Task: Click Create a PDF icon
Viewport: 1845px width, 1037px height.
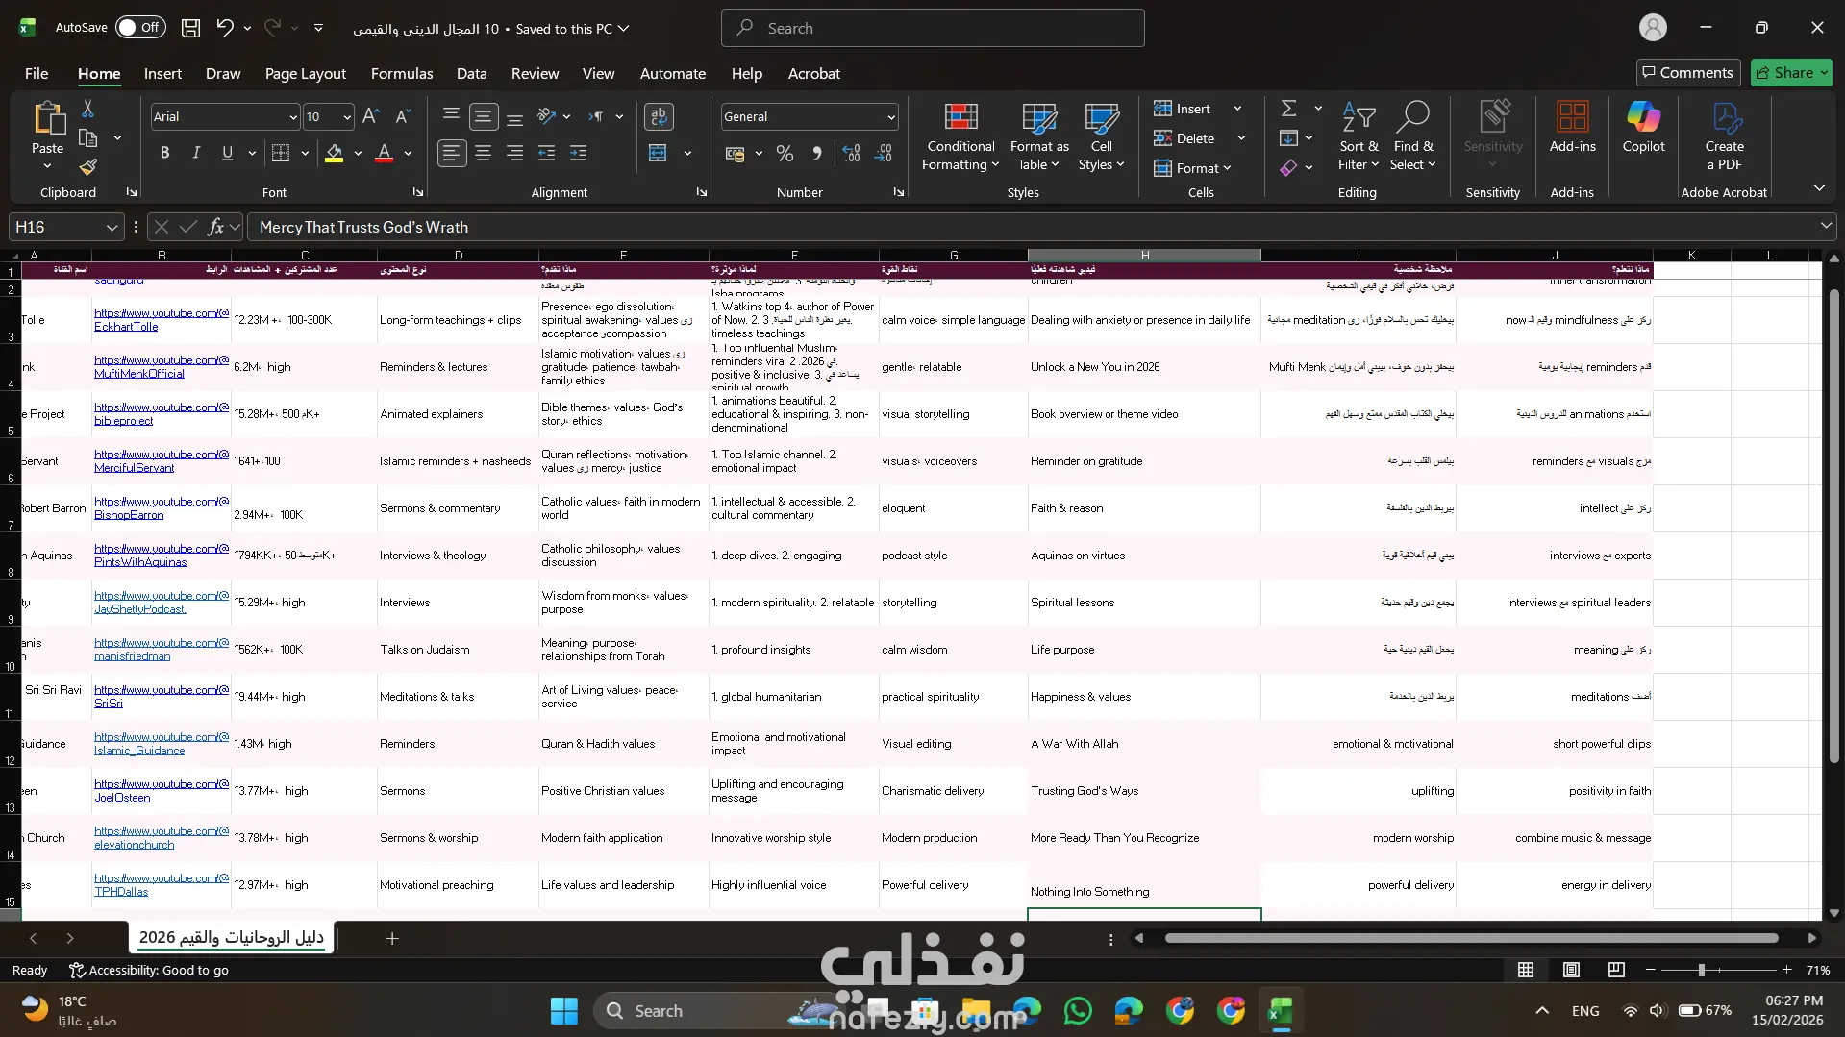Action: 1724,137
